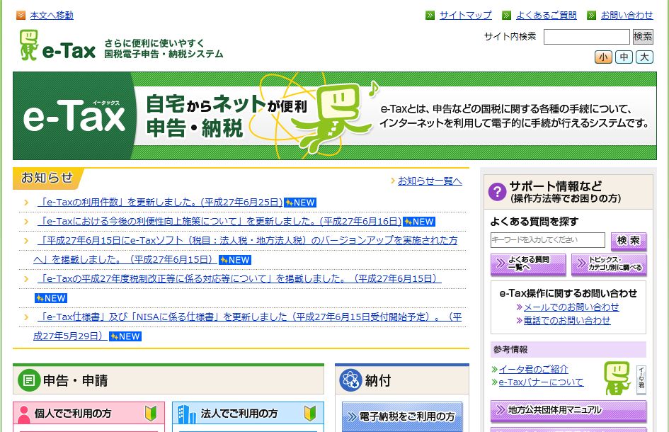Viewport: 669px width, 432px height.
Task: Click the green arrow icon beside サイトマップ
Action: pos(430,16)
